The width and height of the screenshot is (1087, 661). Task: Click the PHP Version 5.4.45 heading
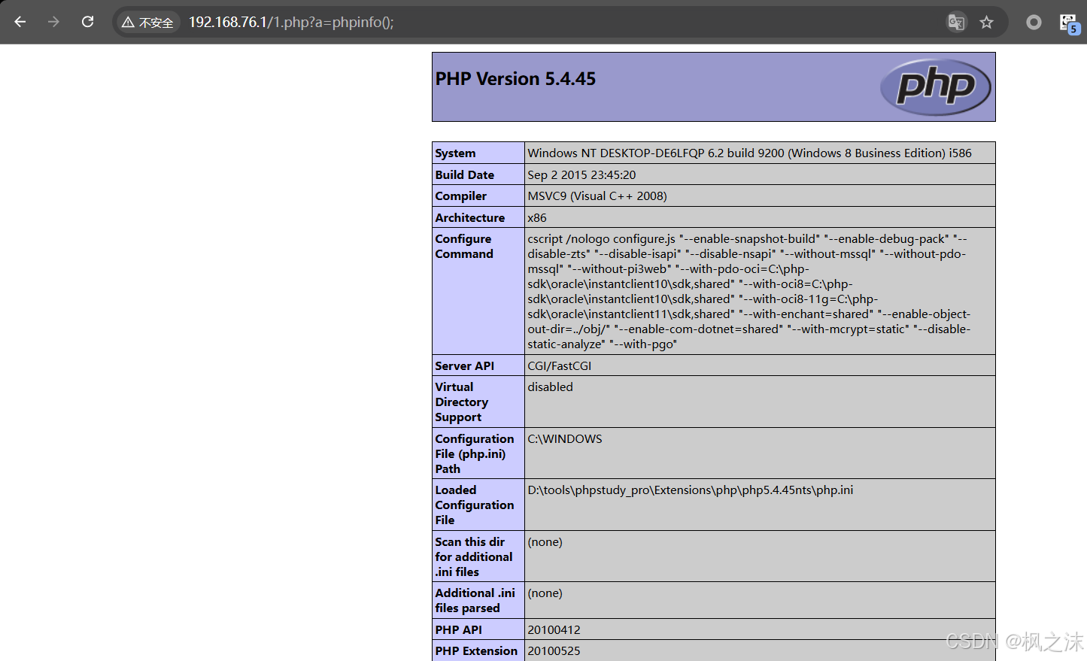pos(515,79)
